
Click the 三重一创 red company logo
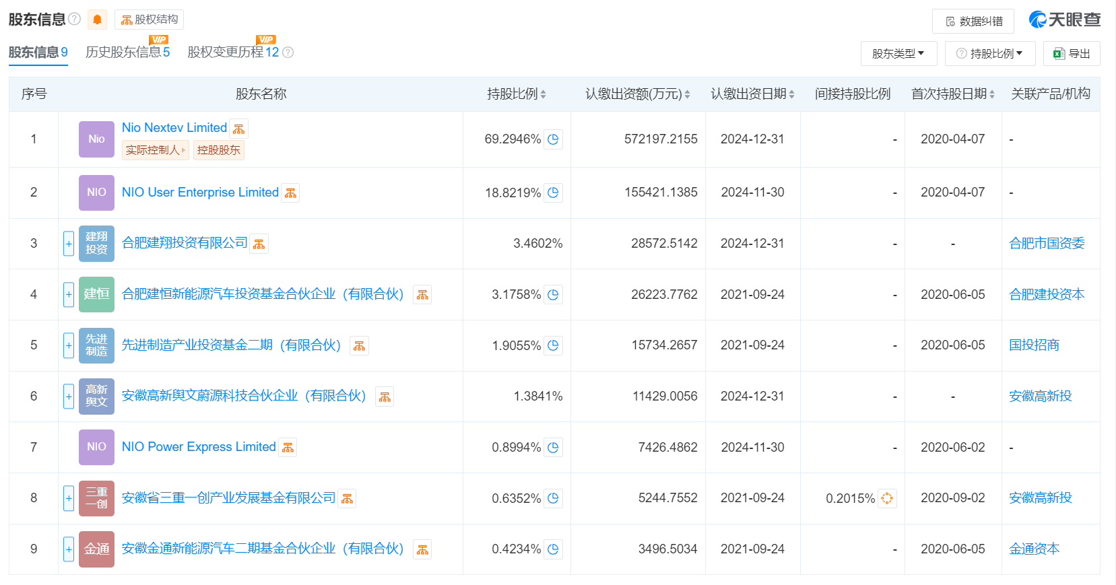pyautogui.click(x=96, y=498)
